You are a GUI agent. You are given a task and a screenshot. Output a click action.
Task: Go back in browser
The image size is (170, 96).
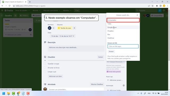[2, 6]
